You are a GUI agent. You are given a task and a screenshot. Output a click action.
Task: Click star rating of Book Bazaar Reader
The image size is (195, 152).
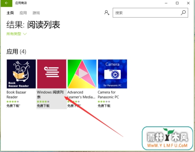[13, 102]
